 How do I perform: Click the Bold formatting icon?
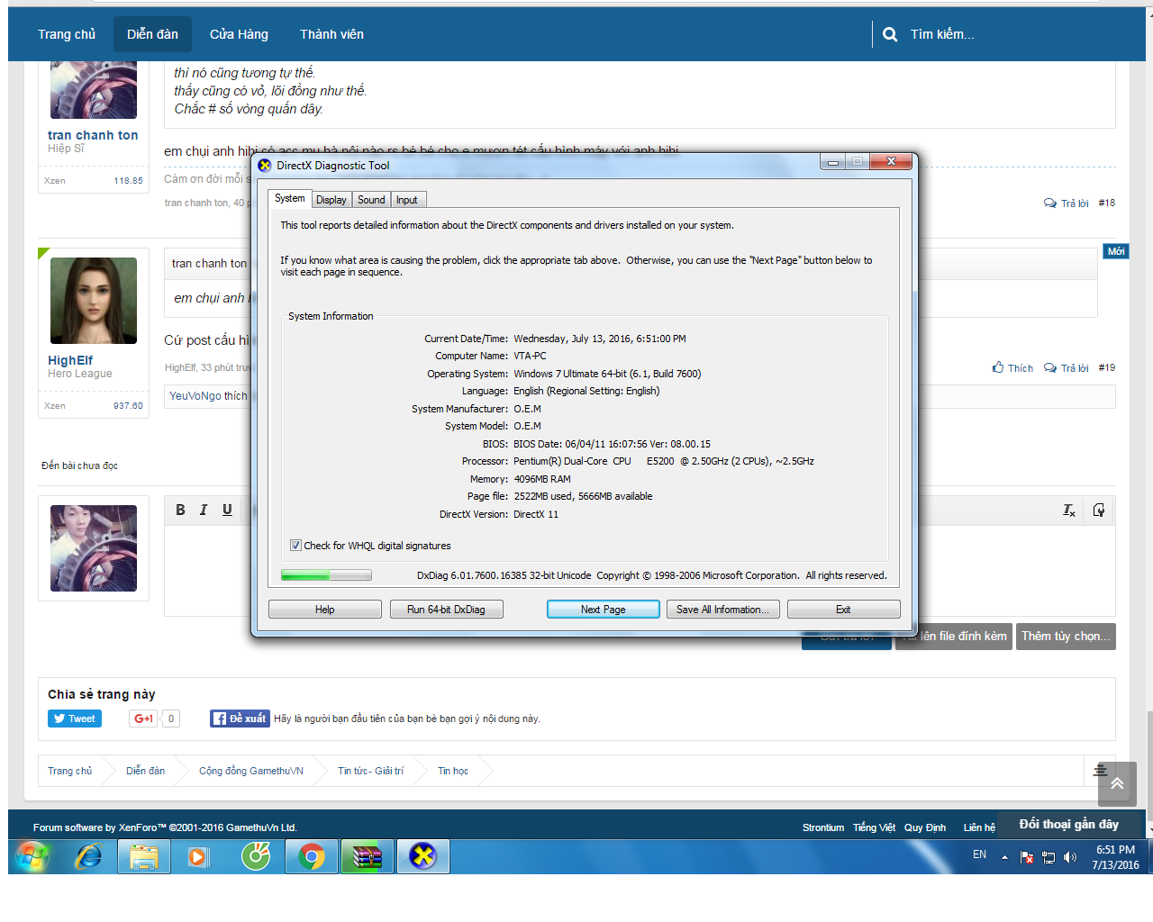pos(180,510)
